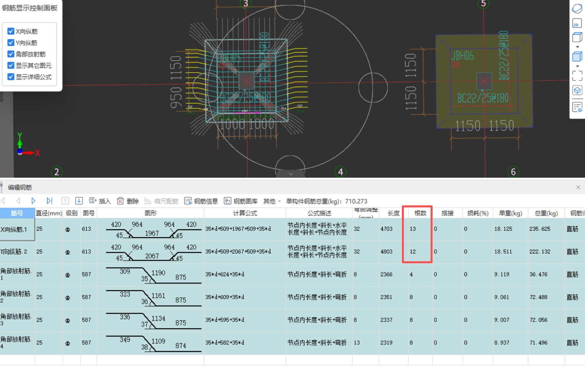Toggle 显示详细公式 checkbox
The width and height of the screenshot is (585, 384).
(11, 77)
